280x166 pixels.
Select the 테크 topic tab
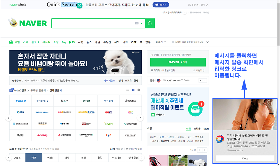(x=34, y=158)
